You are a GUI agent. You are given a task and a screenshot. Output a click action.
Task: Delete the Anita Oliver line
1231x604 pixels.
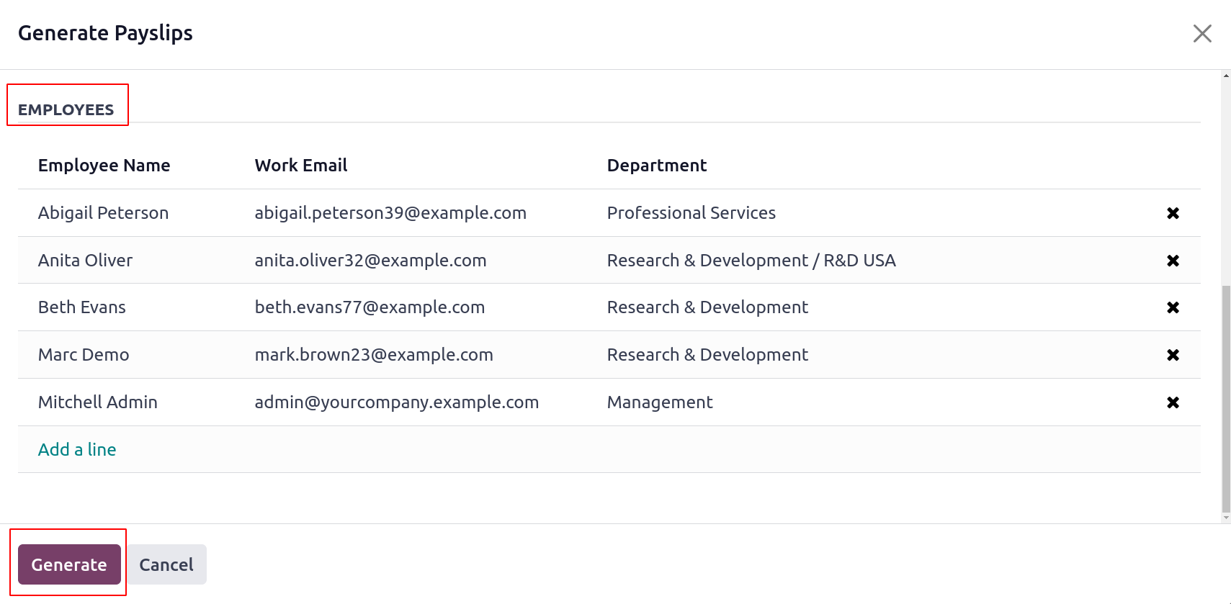pos(1173,261)
